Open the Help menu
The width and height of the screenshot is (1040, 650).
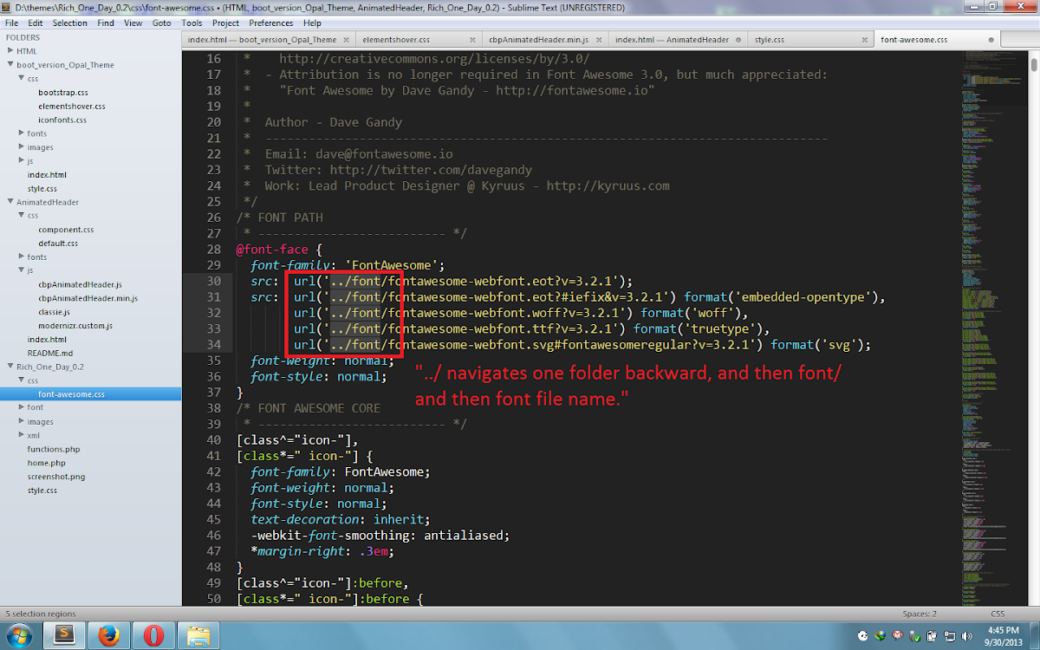point(312,23)
